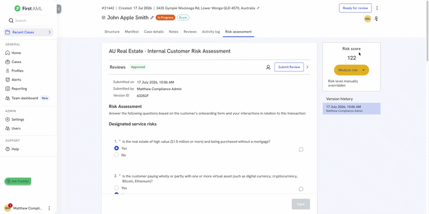Expand the Reviews section chevron
The image size is (429, 214).
(307, 67)
